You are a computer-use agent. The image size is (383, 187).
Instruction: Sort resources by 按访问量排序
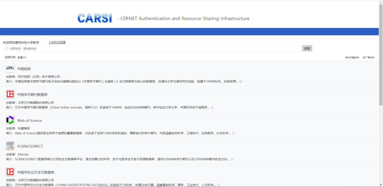[x=352, y=58]
